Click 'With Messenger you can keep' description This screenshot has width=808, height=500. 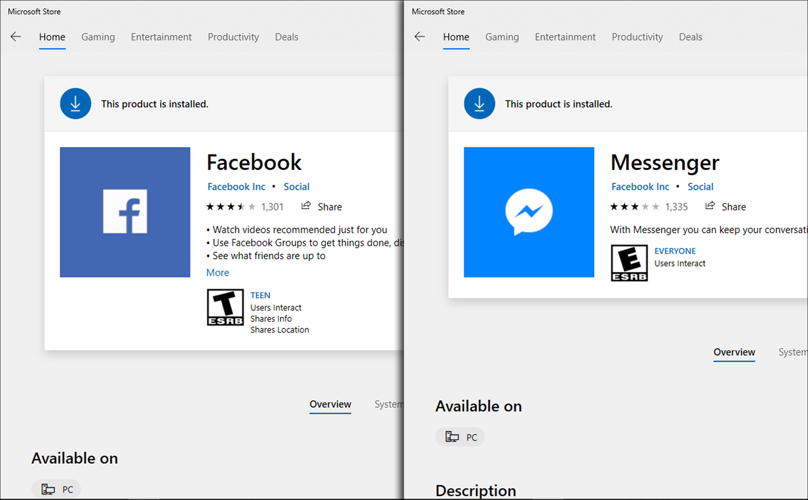click(x=709, y=229)
